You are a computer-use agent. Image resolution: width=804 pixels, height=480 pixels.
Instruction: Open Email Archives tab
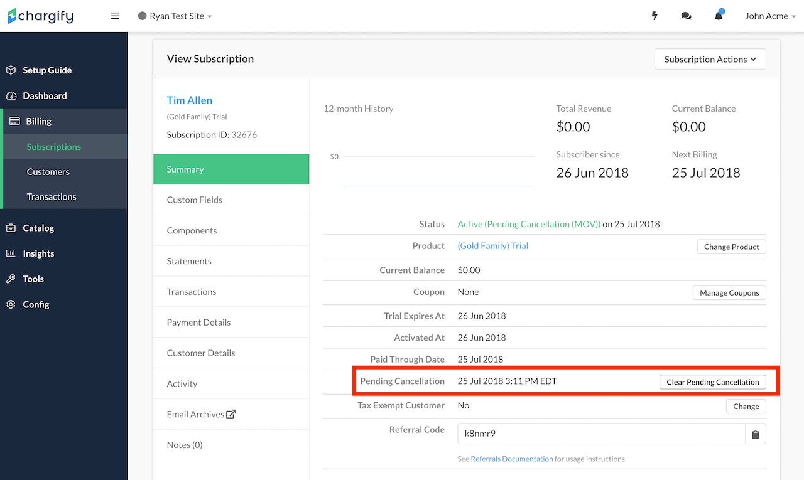[231, 414]
